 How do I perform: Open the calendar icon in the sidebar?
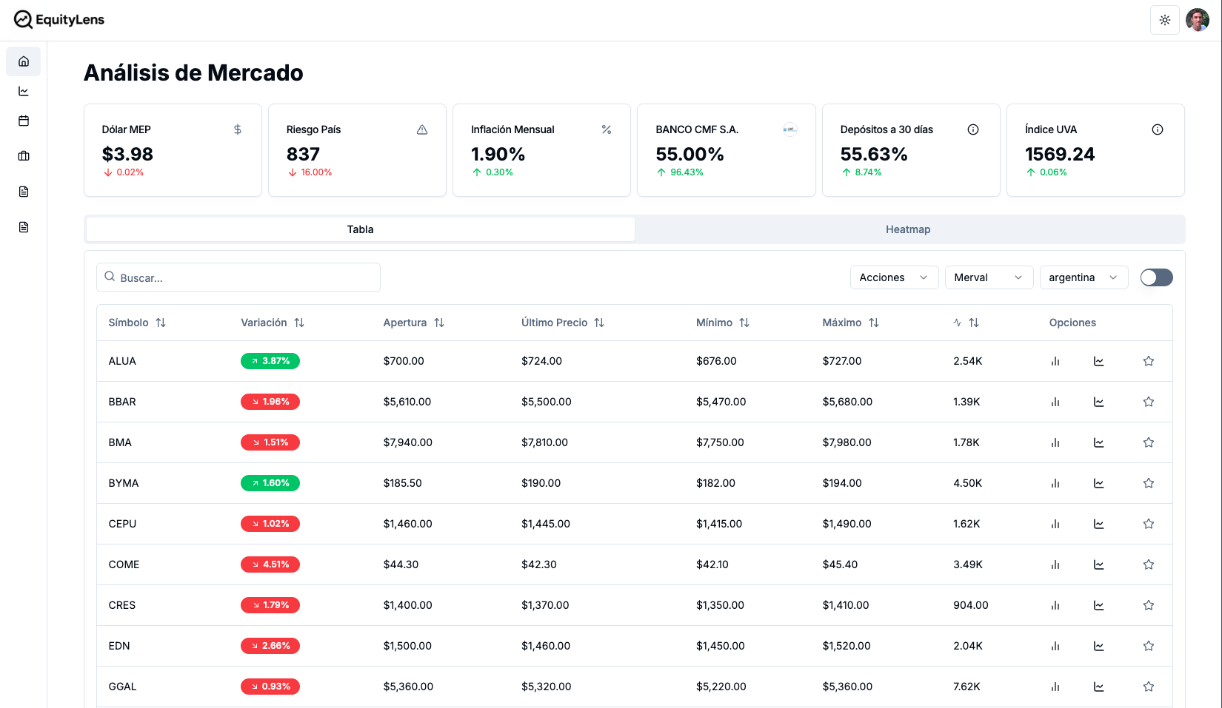point(24,121)
